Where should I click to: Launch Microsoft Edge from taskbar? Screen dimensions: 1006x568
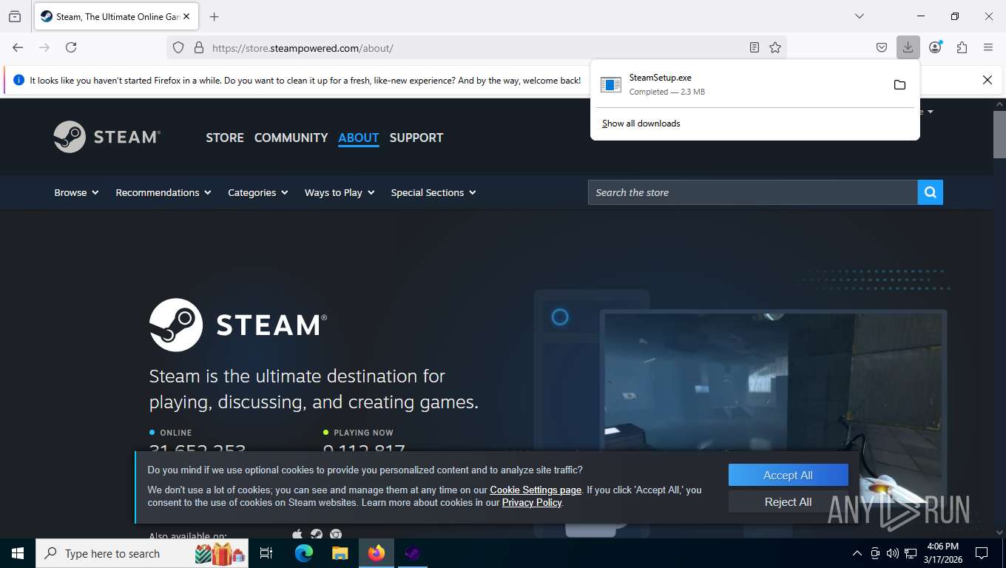(x=304, y=553)
